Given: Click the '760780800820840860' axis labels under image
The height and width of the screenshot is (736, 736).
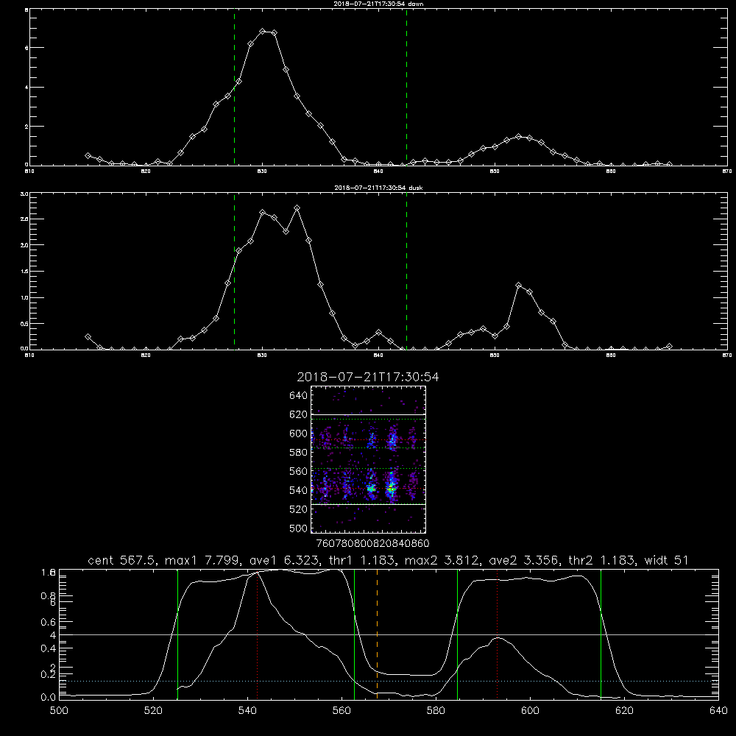Looking at the screenshot, I should [x=372, y=544].
